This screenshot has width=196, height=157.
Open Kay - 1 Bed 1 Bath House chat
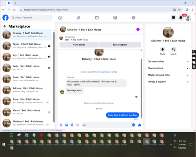coord(27,57)
